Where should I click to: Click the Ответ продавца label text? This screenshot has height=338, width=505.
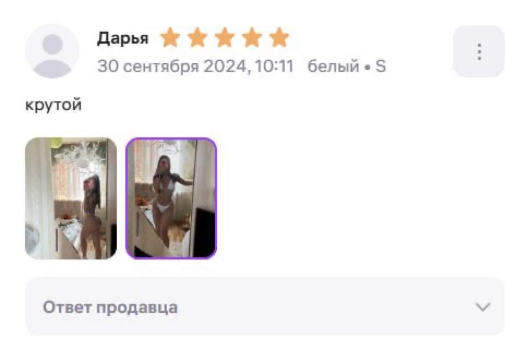coord(110,307)
